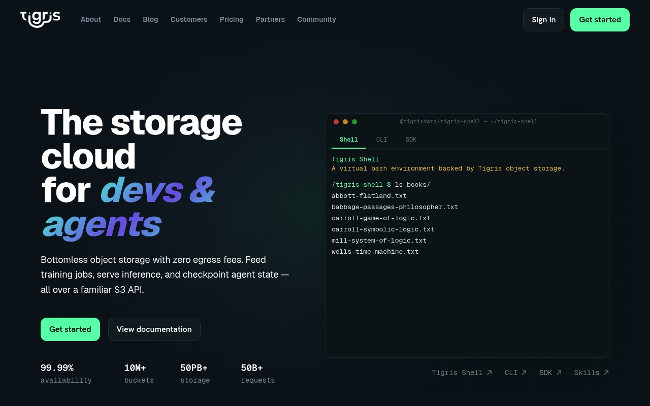Image resolution: width=650 pixels, height=406 pixels.
Task: Click Get started in the header
Action: click(600, 20)
